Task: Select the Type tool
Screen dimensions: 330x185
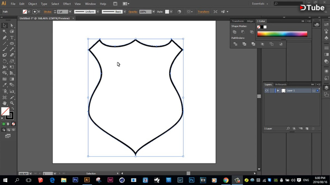Action: [12, 38]
